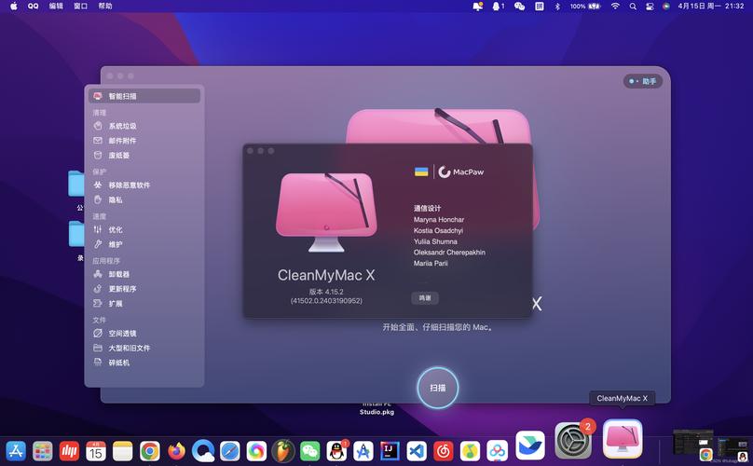This screenshot has width=753, height=466.
Task: Click CleanMyMac X icon in the Dock
Action: (x=623, y=439)
